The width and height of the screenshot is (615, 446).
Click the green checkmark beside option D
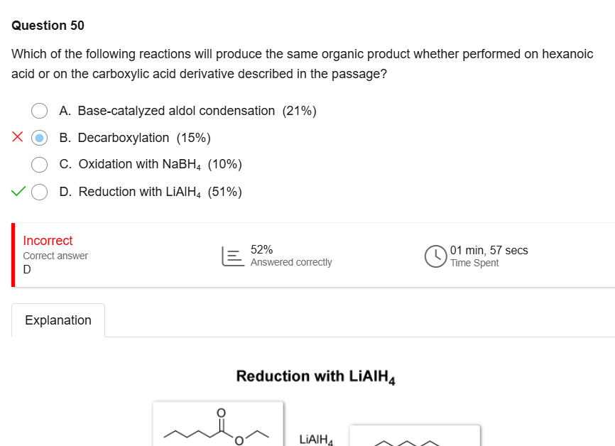pos(18,191)
